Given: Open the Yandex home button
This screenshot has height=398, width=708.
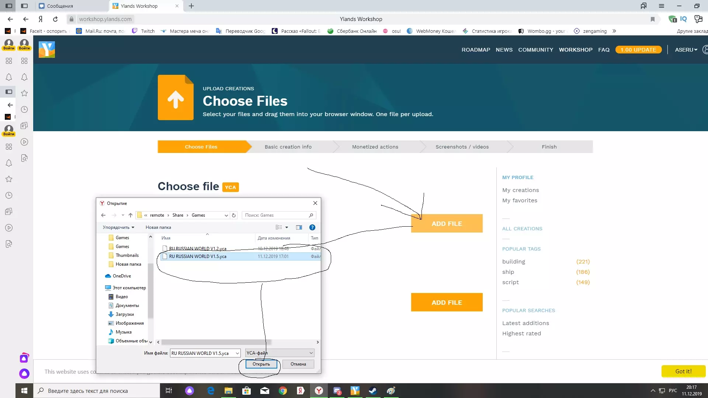Looking at the screenshot, I should [41, 19].
